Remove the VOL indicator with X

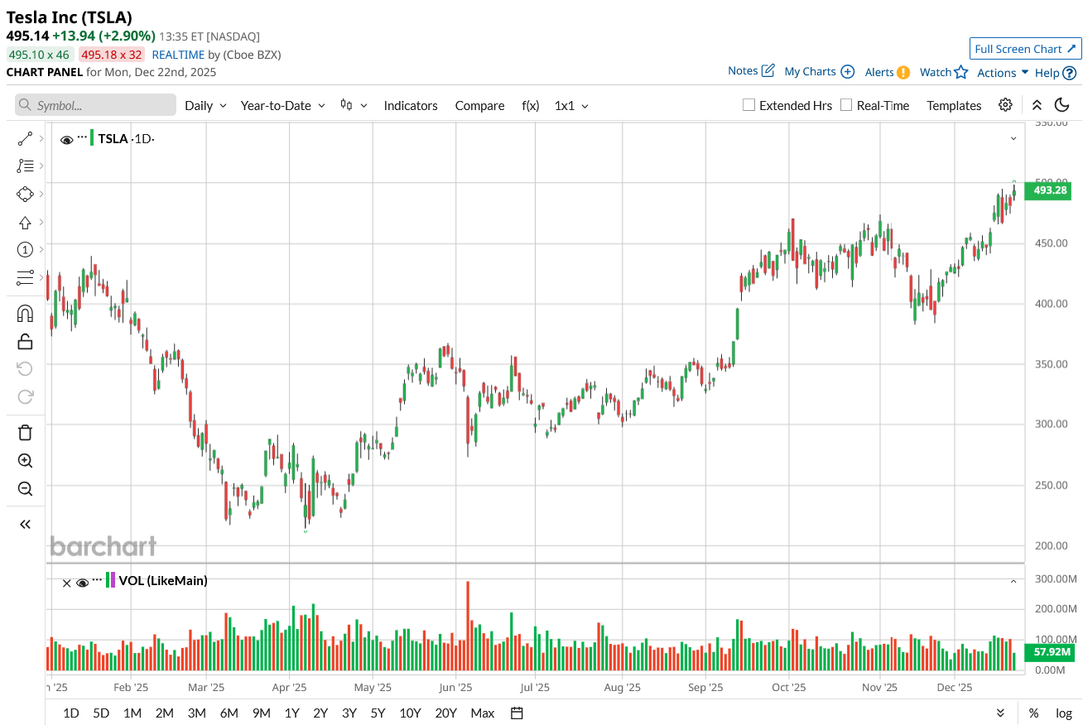(66, 583)
